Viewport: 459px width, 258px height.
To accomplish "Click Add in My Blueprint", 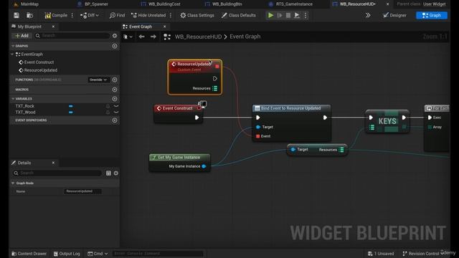I will pyautogui.click(x=22, y=36).
